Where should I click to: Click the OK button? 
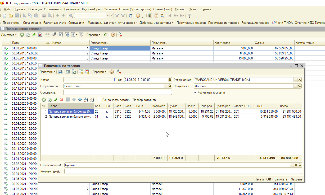click(x=269, y=179)
